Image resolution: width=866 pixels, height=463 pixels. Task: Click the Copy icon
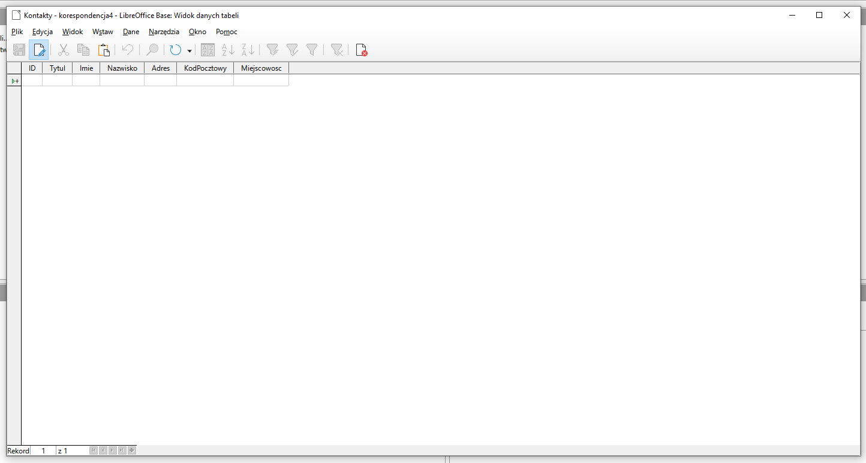[83, 50]
